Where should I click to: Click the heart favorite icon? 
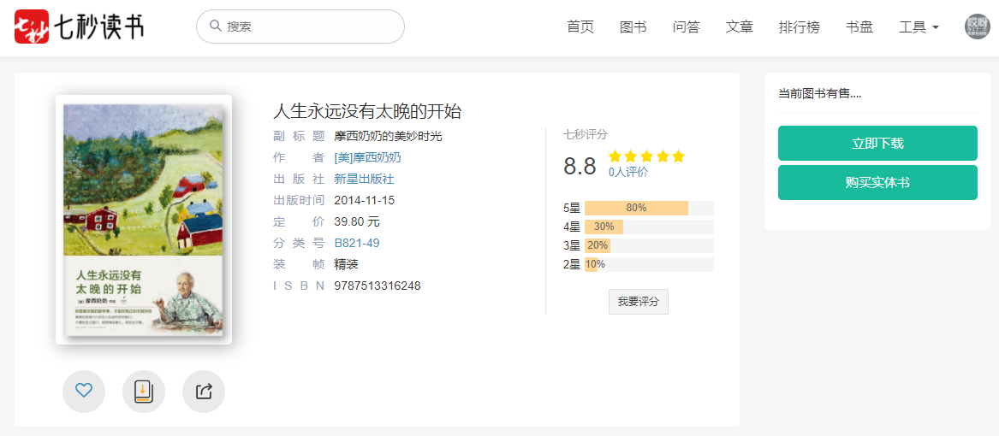84,391
